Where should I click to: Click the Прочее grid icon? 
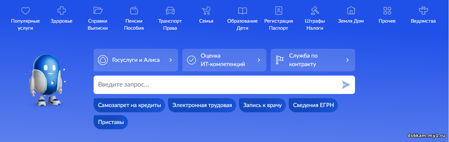coord(387,10)
